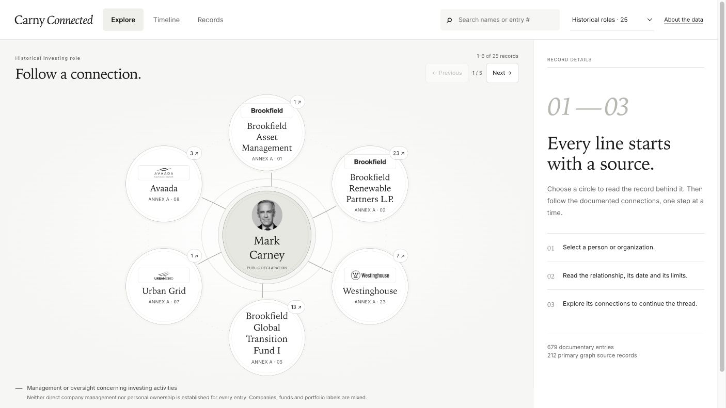Viewport: 726px width, 408px height.
Task: Open the Historical roles · 25 dropdown
Action: pyautogui.click(x=612, y=20)
